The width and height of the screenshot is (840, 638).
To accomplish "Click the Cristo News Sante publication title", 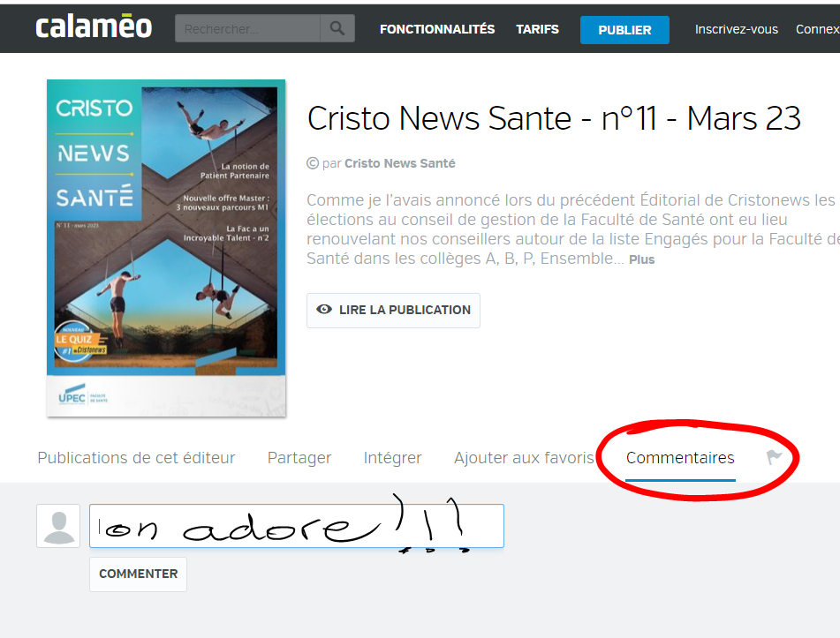I will tap(554, 117).
